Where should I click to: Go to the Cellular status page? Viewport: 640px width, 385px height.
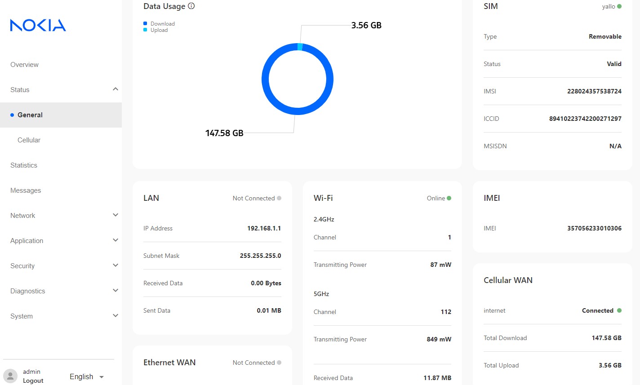point(29,140)
